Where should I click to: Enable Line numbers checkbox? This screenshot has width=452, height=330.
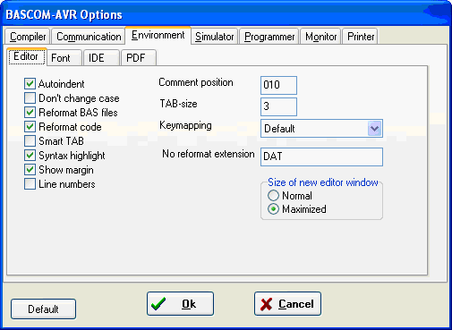30,184
